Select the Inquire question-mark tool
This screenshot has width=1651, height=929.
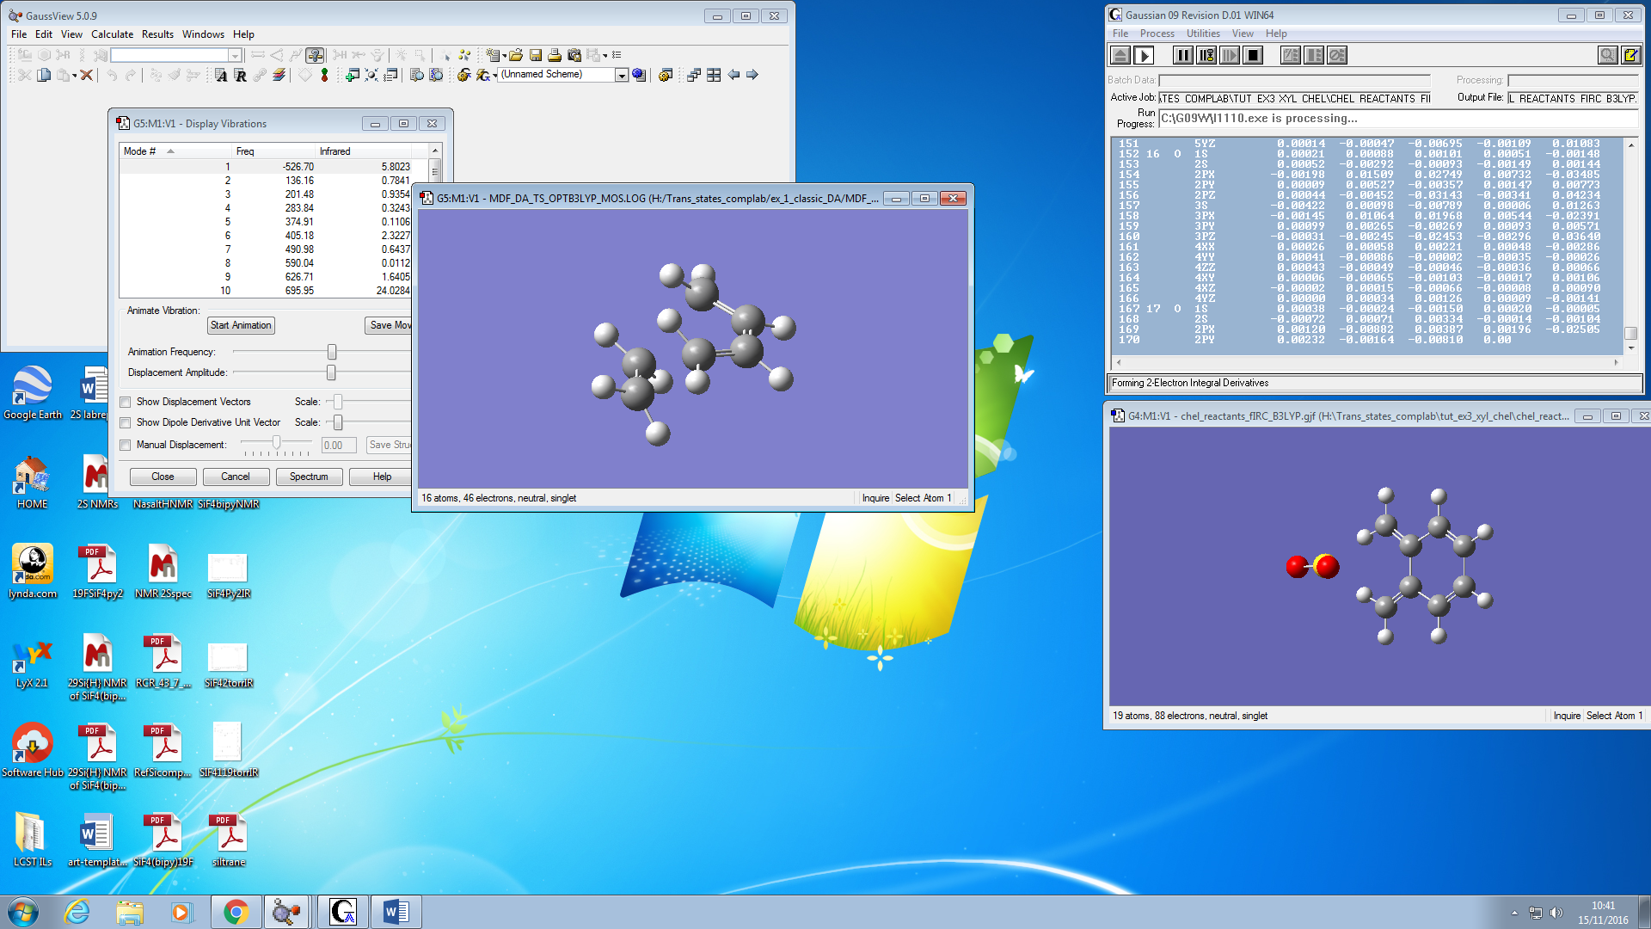click(x=315, y=55)
